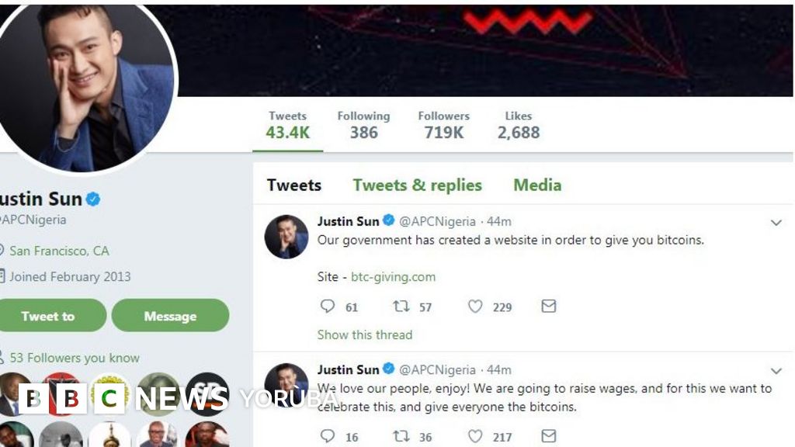
Task: Click the retweet icon on first tweet
Action: click(x=401, y=307)
